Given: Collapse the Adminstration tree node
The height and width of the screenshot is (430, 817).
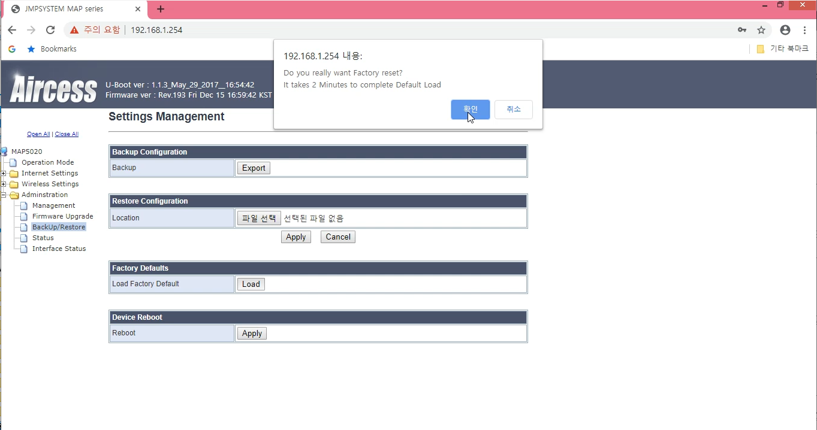Looking at the screenshot, I should tap(4, 195).
